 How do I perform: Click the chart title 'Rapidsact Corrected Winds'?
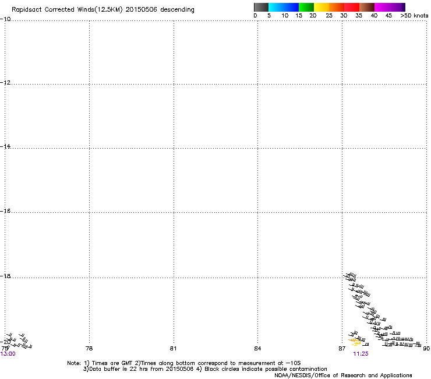pyautogui.click(x=53, y=10)
